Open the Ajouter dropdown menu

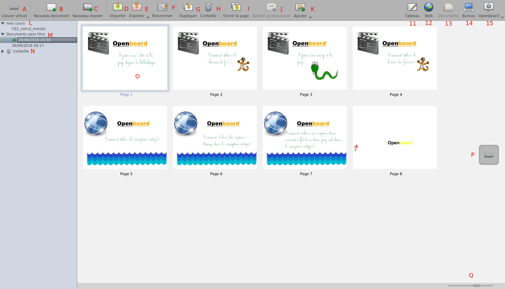[310, 17]
